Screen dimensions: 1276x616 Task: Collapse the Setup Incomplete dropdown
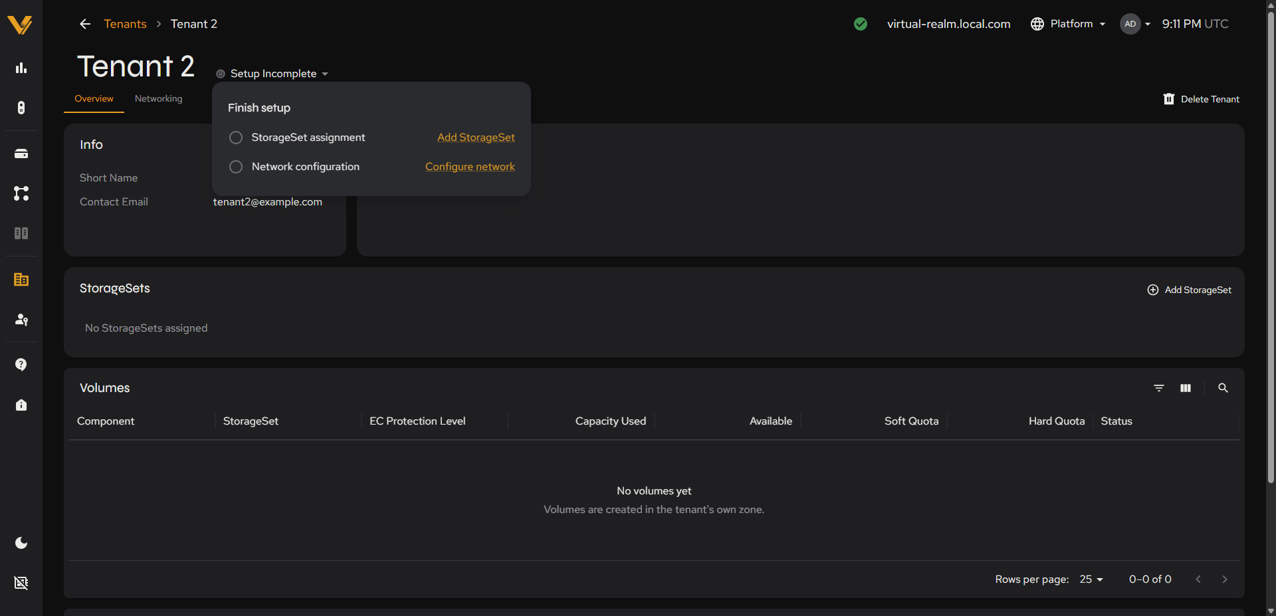[x=272, y=74]
